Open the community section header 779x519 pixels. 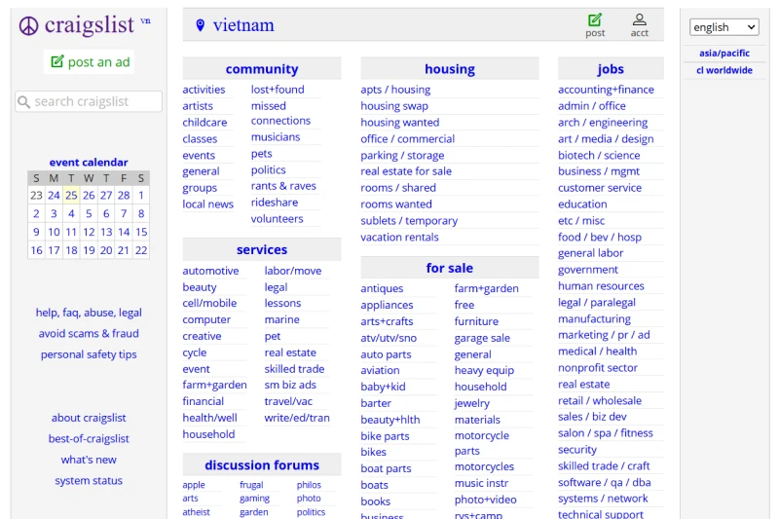pos(262,68)
